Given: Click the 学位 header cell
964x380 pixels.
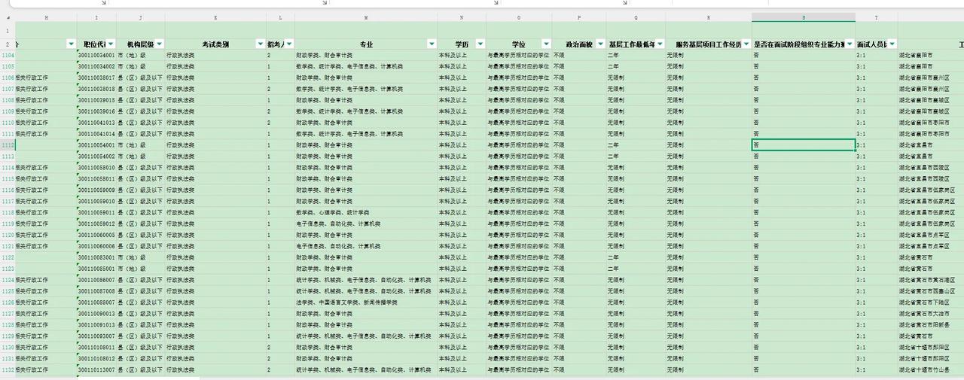Looking at the screenshot, I should [519, 44].
